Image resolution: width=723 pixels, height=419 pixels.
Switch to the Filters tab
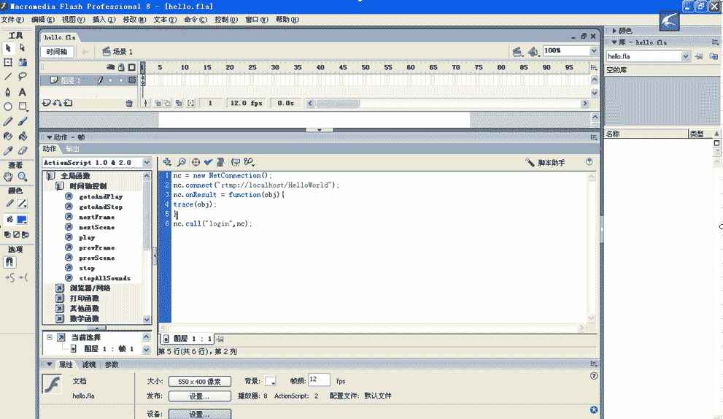point(89,364)
